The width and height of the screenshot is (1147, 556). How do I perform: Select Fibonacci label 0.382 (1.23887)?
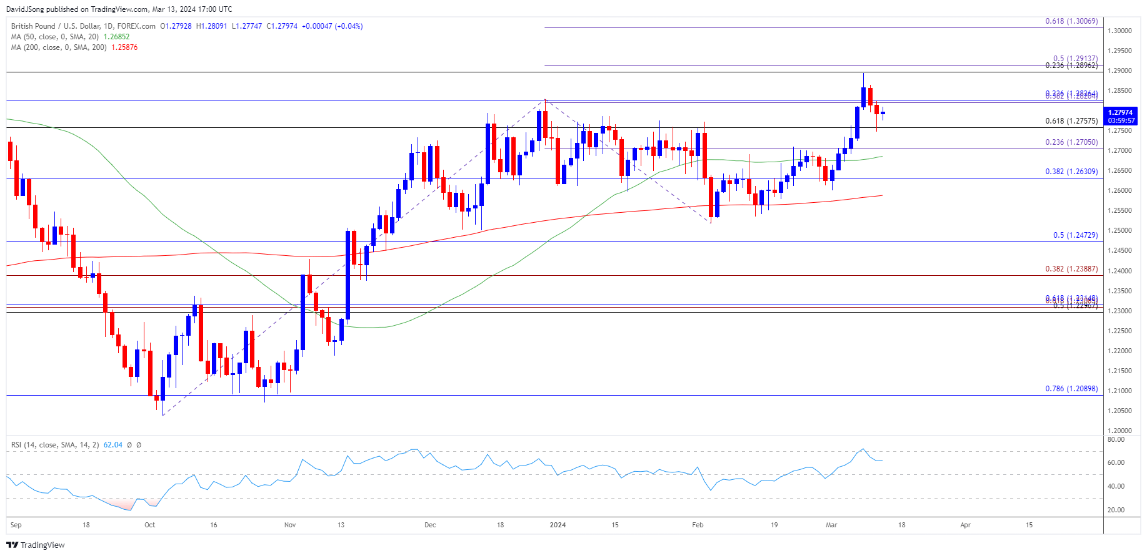click(x=1071, y=269)
